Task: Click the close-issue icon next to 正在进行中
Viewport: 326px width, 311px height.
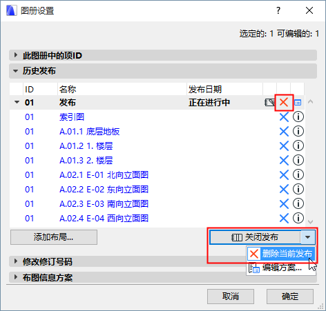Action: coord(269,103)
